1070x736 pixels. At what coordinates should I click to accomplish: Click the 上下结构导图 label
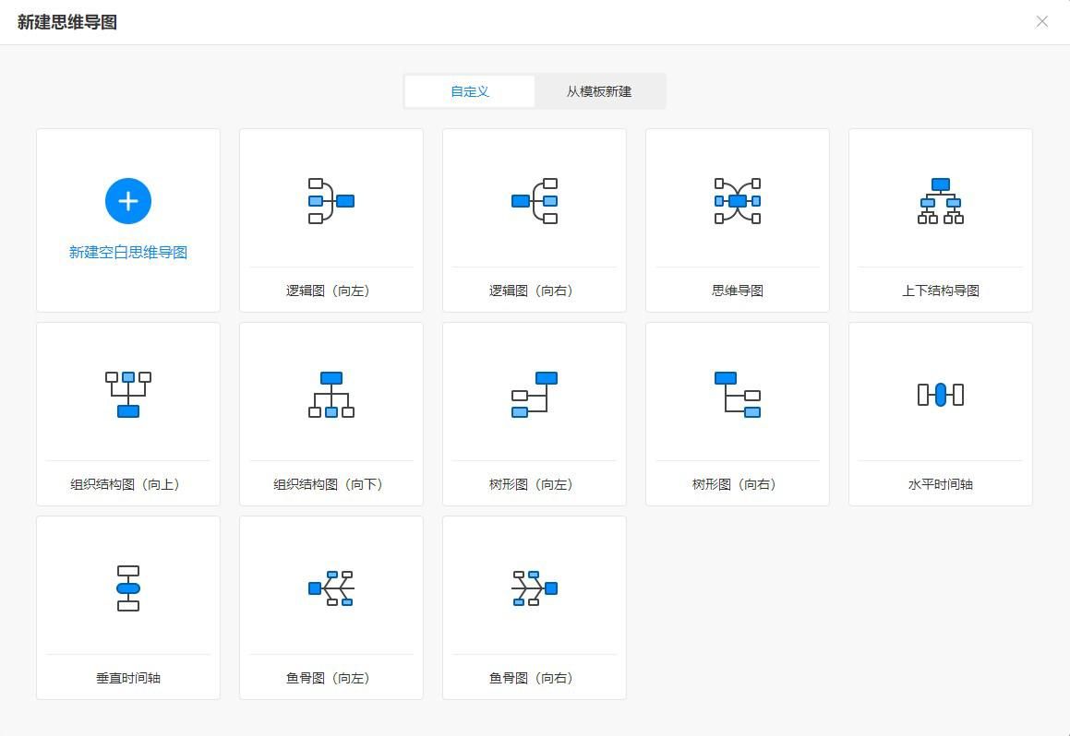point(941,291)
